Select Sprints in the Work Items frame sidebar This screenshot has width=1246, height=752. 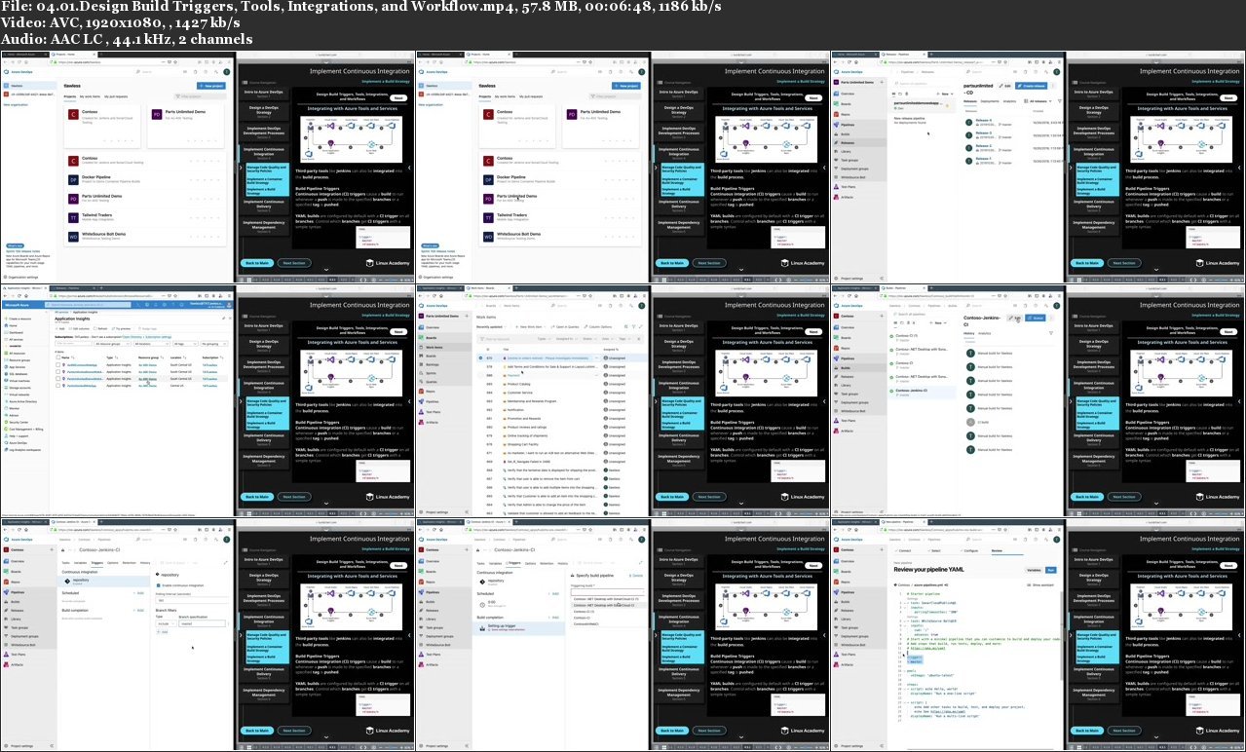[x=431, y=373]
